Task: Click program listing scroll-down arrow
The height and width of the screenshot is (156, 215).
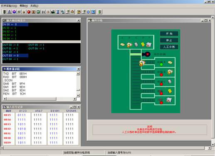Action: point(78,95)
